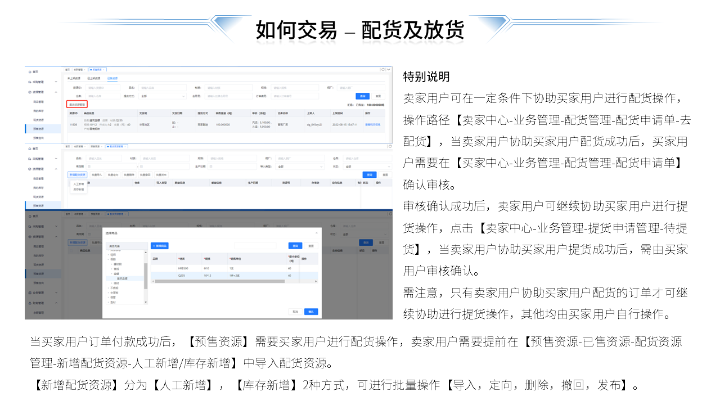Screen dimensions: 720x405
Task: Click the dialog table horizontal scrollbar
Action: coord(220,281)
